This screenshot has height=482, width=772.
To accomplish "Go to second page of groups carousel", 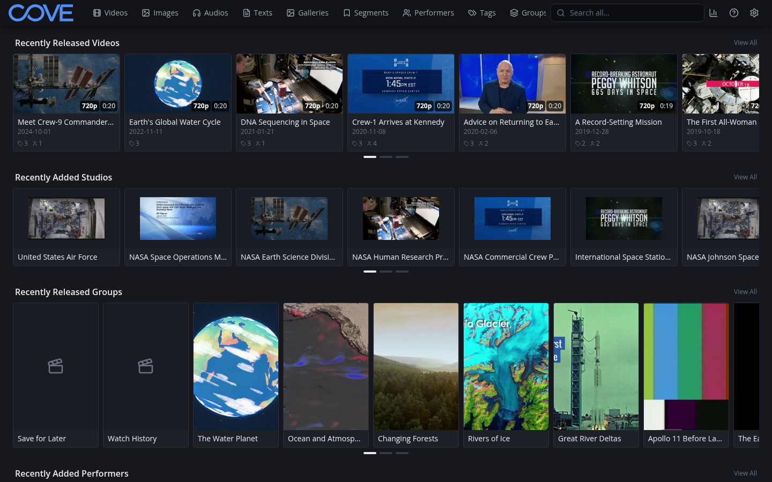I will (x=386, y=453).
